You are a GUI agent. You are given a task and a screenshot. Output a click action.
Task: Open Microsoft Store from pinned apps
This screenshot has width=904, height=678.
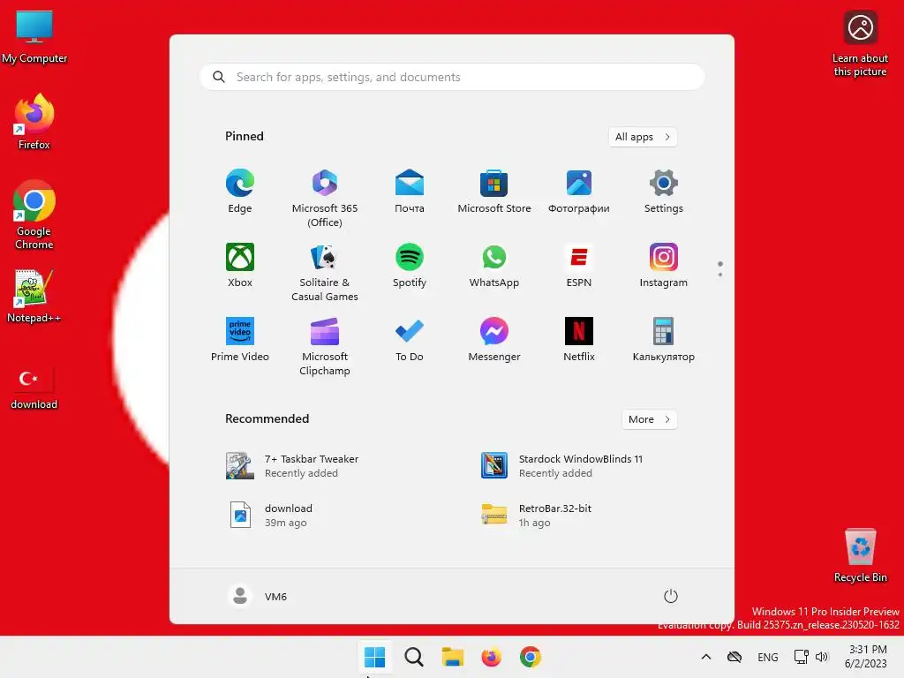point(494,191)
